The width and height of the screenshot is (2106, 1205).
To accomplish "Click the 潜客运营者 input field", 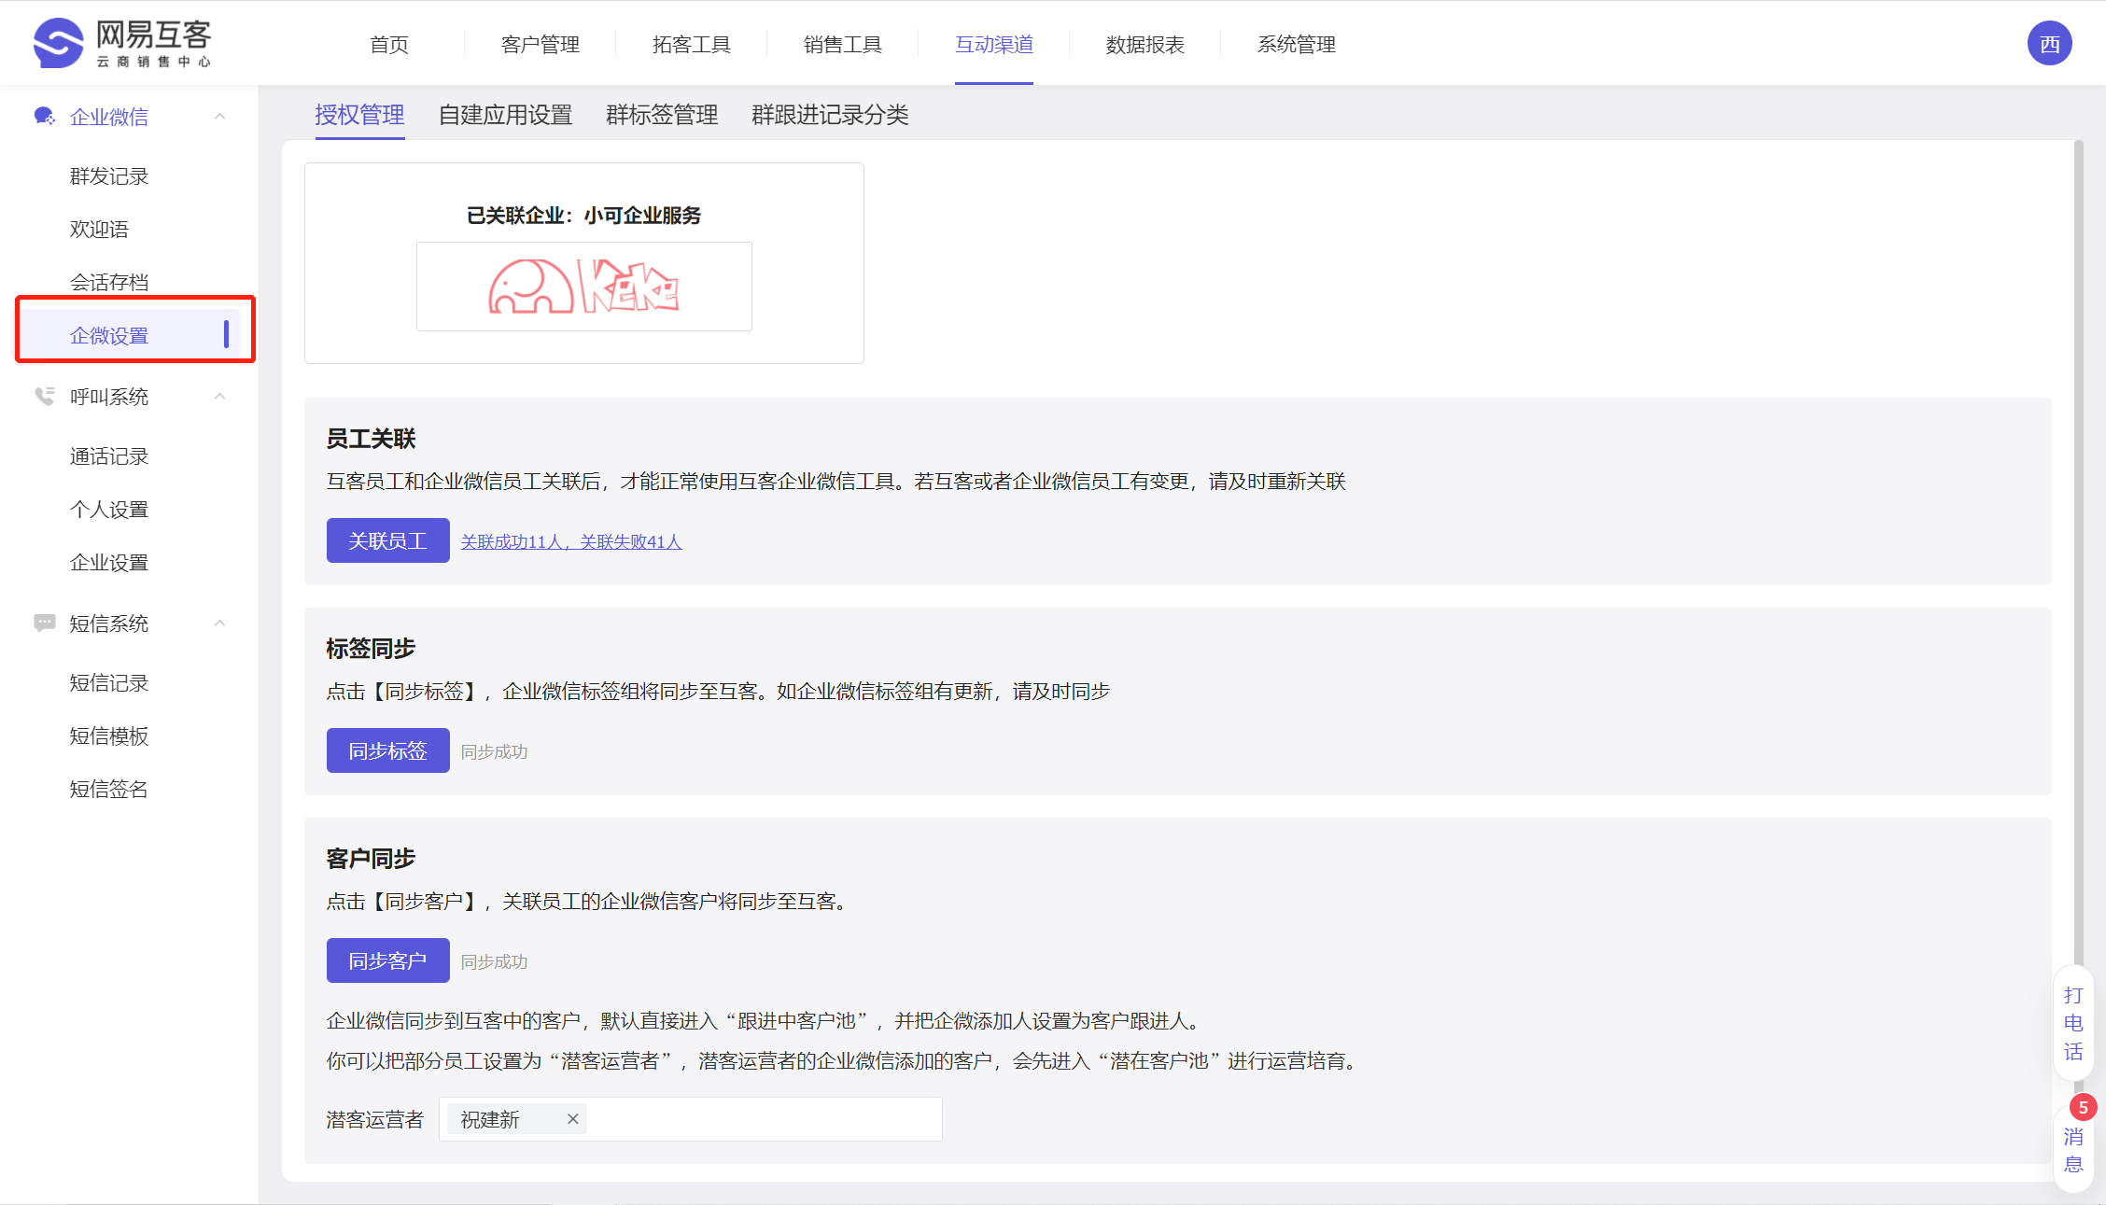I will coord(690,1118).
